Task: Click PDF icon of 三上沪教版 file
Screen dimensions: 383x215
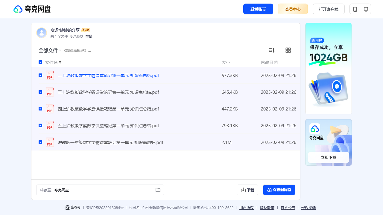Action: click(x=50, y=92)
